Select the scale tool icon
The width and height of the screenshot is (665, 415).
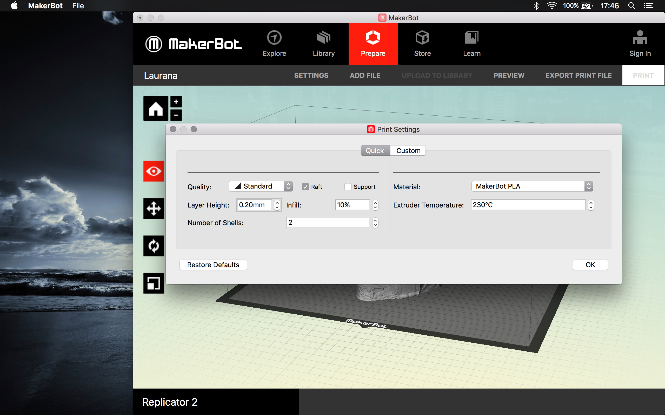pos(154,283)
